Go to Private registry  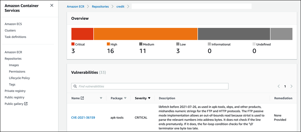15,91
